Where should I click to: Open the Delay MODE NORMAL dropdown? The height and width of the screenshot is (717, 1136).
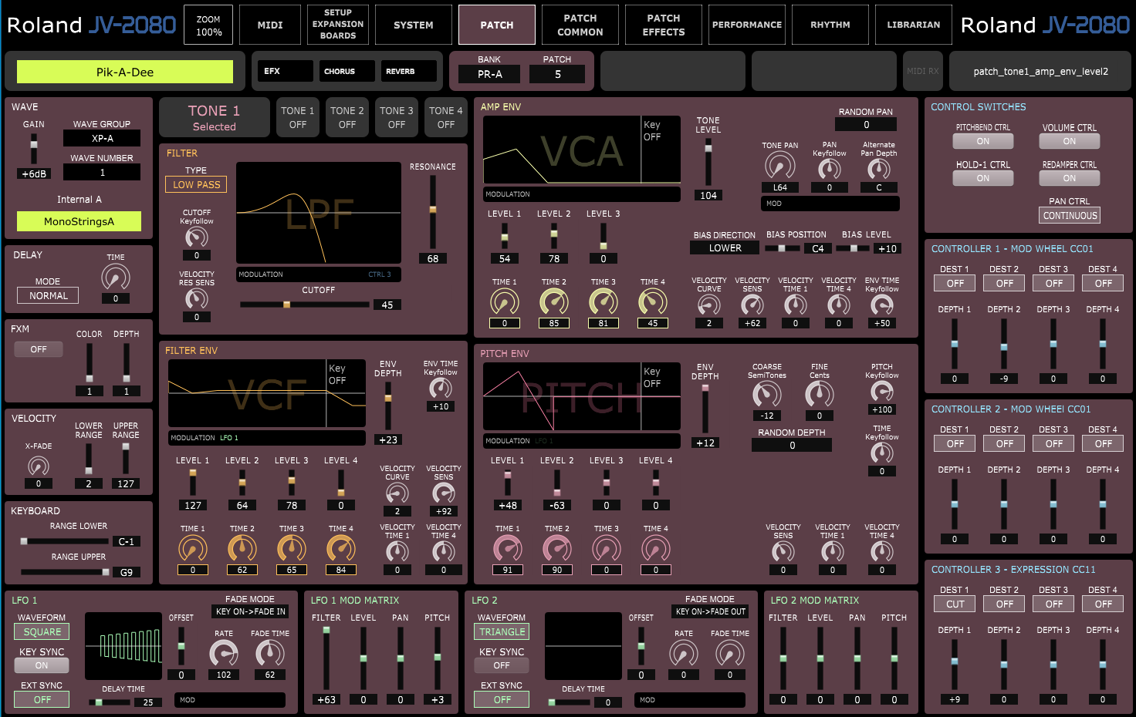[x=48, y=295]
